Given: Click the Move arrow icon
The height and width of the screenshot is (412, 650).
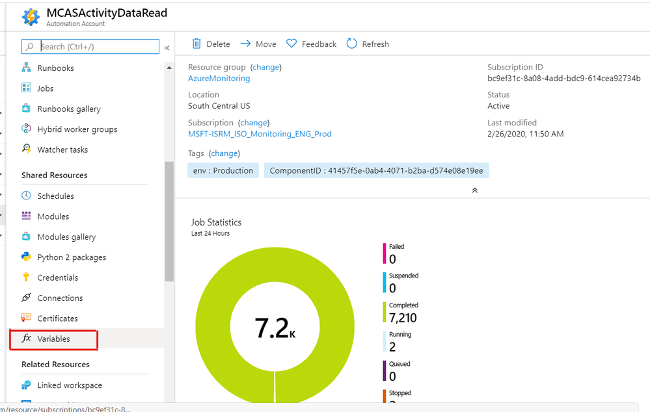Looking at the screenshot, I should coord(245,44).
